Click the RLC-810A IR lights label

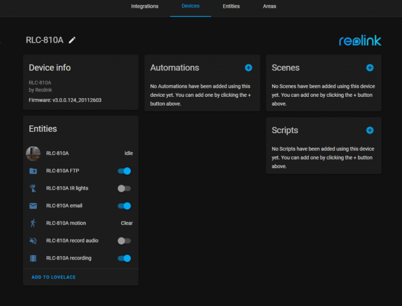click(x=67, y=188)
